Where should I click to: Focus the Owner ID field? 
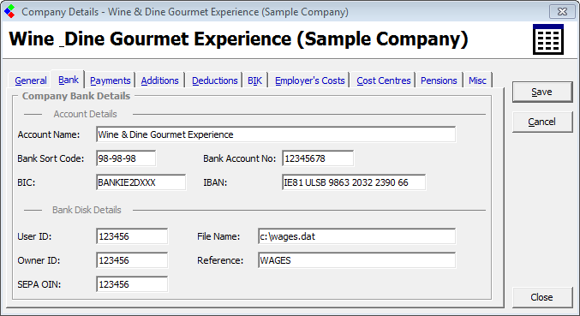coord(132,260)
